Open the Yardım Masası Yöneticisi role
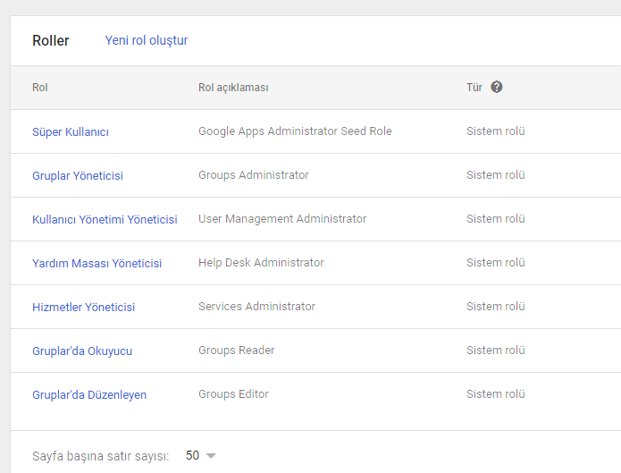The image size is (621, 473). pyautogui.click(x=97, y=264)
